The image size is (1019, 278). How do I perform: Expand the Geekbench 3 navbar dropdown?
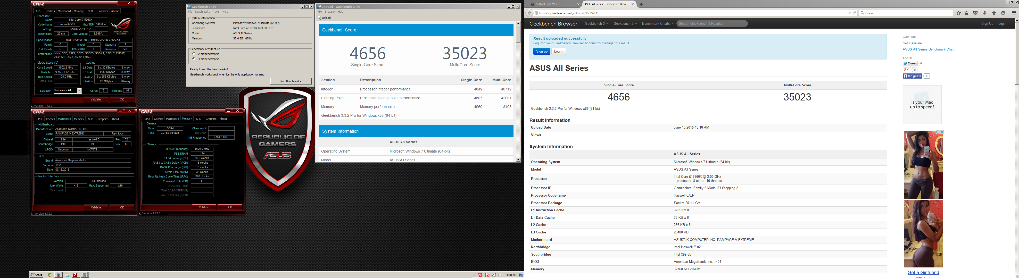coord(597,24)
